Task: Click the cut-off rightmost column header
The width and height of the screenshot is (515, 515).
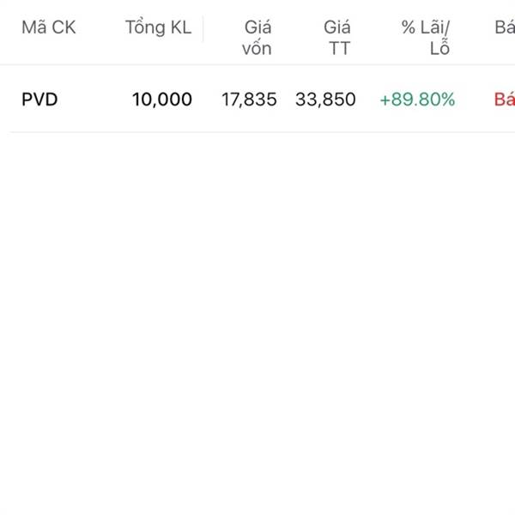Action: coord(505,27)
